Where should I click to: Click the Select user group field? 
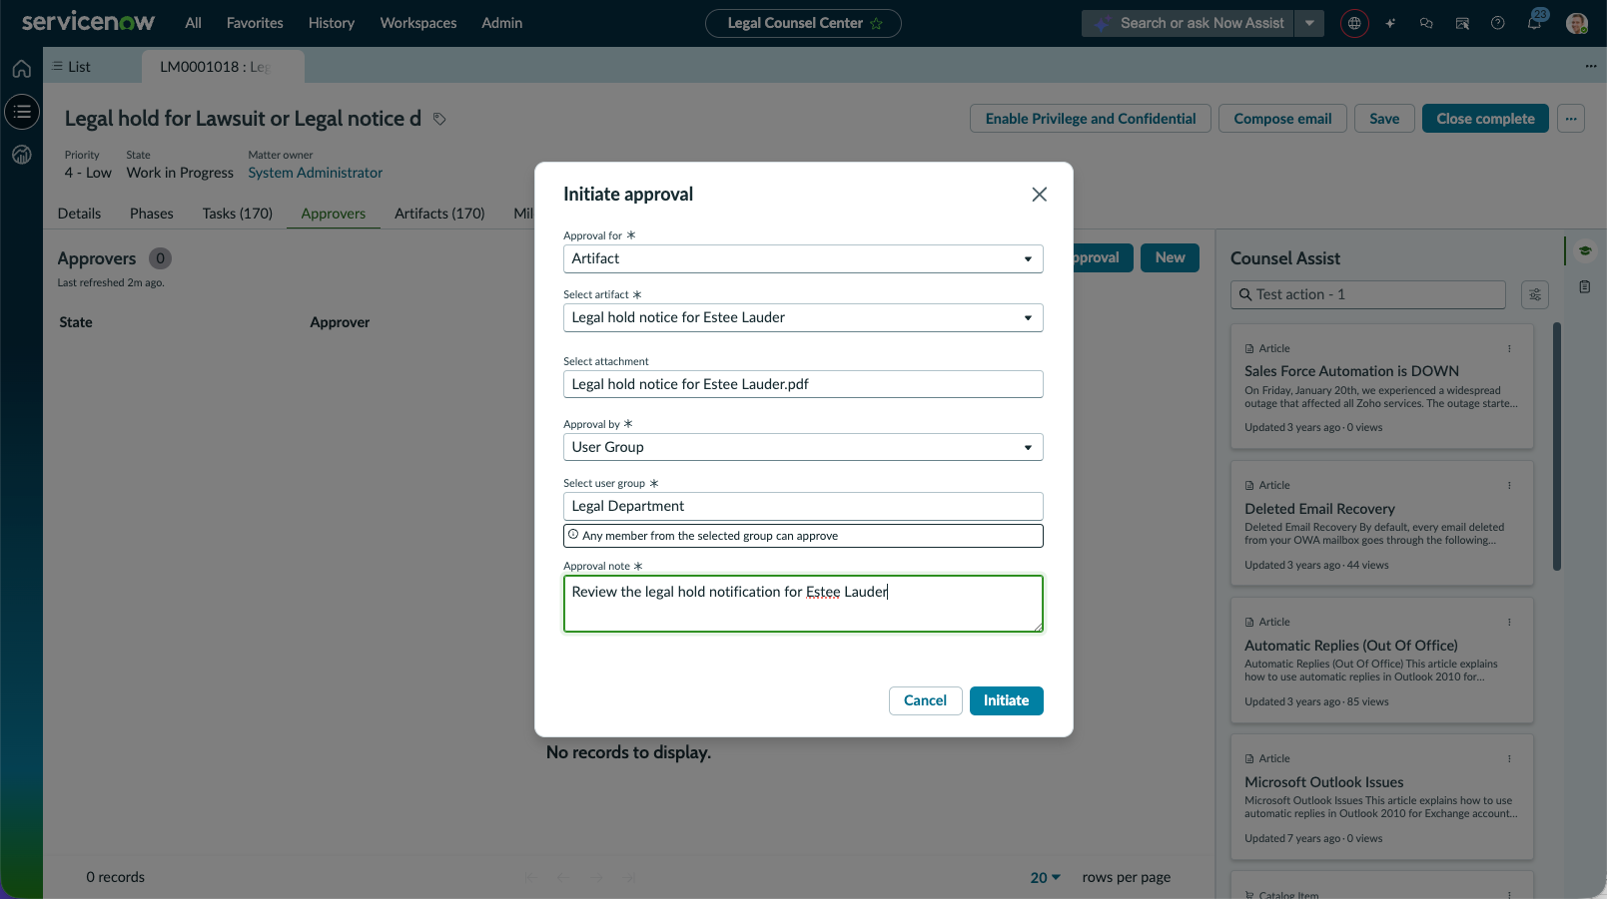pyautogui.click(x=803, y=506)
